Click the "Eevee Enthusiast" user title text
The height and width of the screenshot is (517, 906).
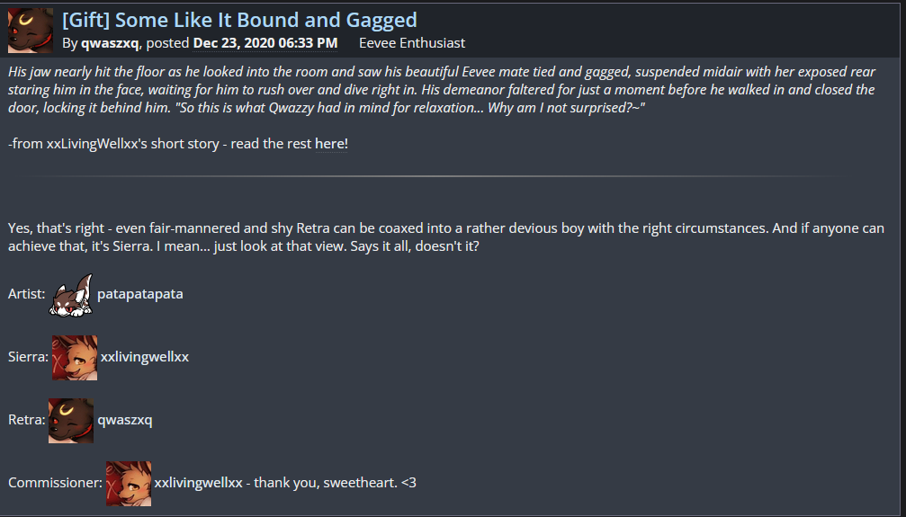(412, 42)
